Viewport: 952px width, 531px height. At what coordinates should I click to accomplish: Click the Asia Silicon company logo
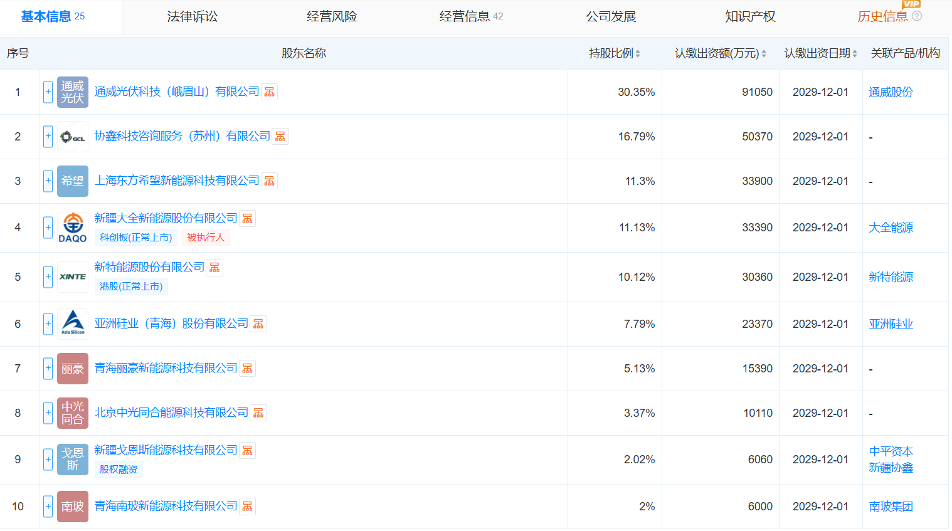[73, 324]
